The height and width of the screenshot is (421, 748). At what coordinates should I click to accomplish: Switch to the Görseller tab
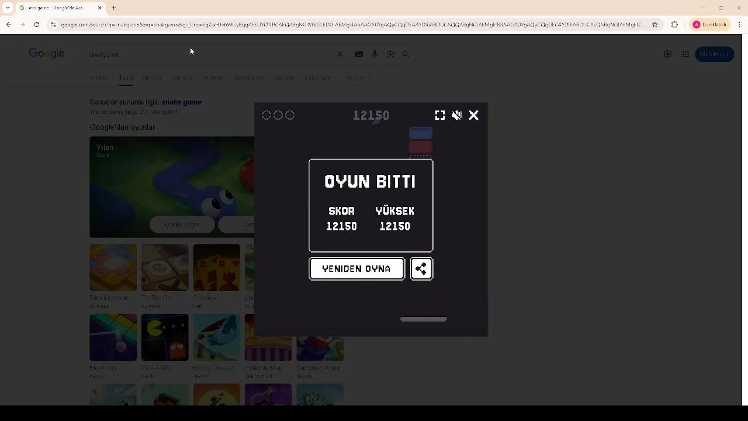[183, 77]
